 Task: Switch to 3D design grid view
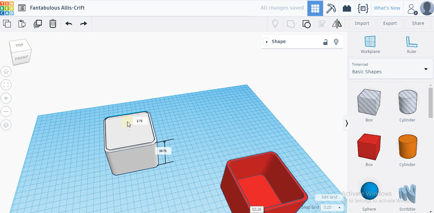point(315,8)
